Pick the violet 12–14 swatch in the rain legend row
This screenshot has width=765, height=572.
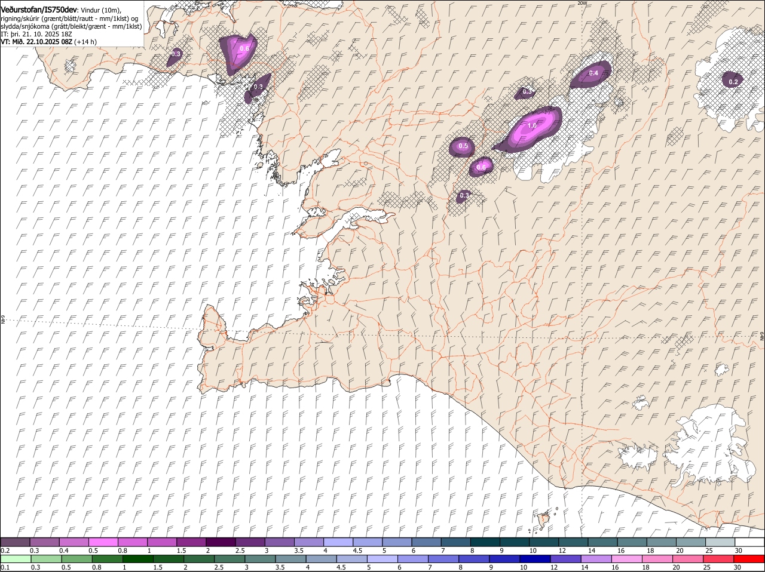[x=565, y=559]
